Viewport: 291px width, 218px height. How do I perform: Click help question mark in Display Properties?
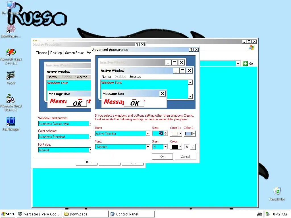(137, 44)
